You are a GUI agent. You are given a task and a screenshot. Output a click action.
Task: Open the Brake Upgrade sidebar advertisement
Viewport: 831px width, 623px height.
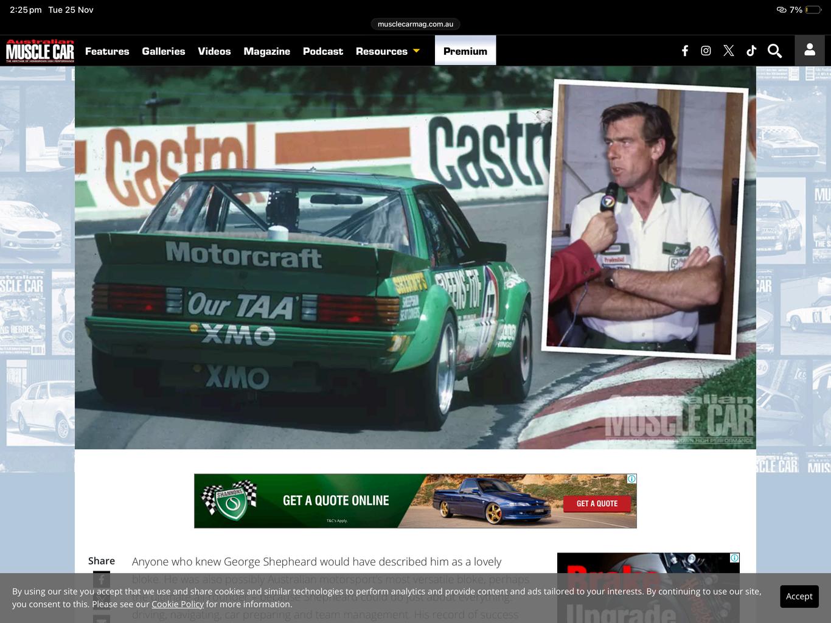pyautogui.click(x=648, y=588)
